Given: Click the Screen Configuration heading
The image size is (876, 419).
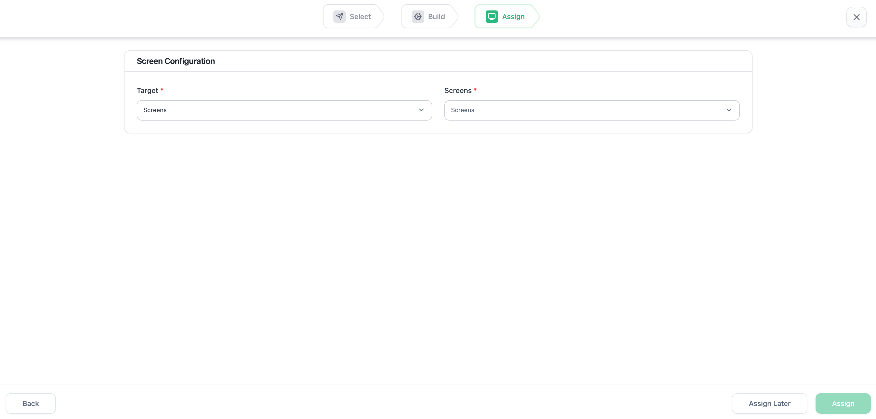Looking at the screenshot, I should [176, 61].
